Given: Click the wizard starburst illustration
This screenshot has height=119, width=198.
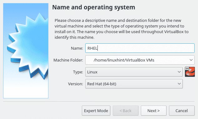Looking at the screenshot, I should point(26,51).
